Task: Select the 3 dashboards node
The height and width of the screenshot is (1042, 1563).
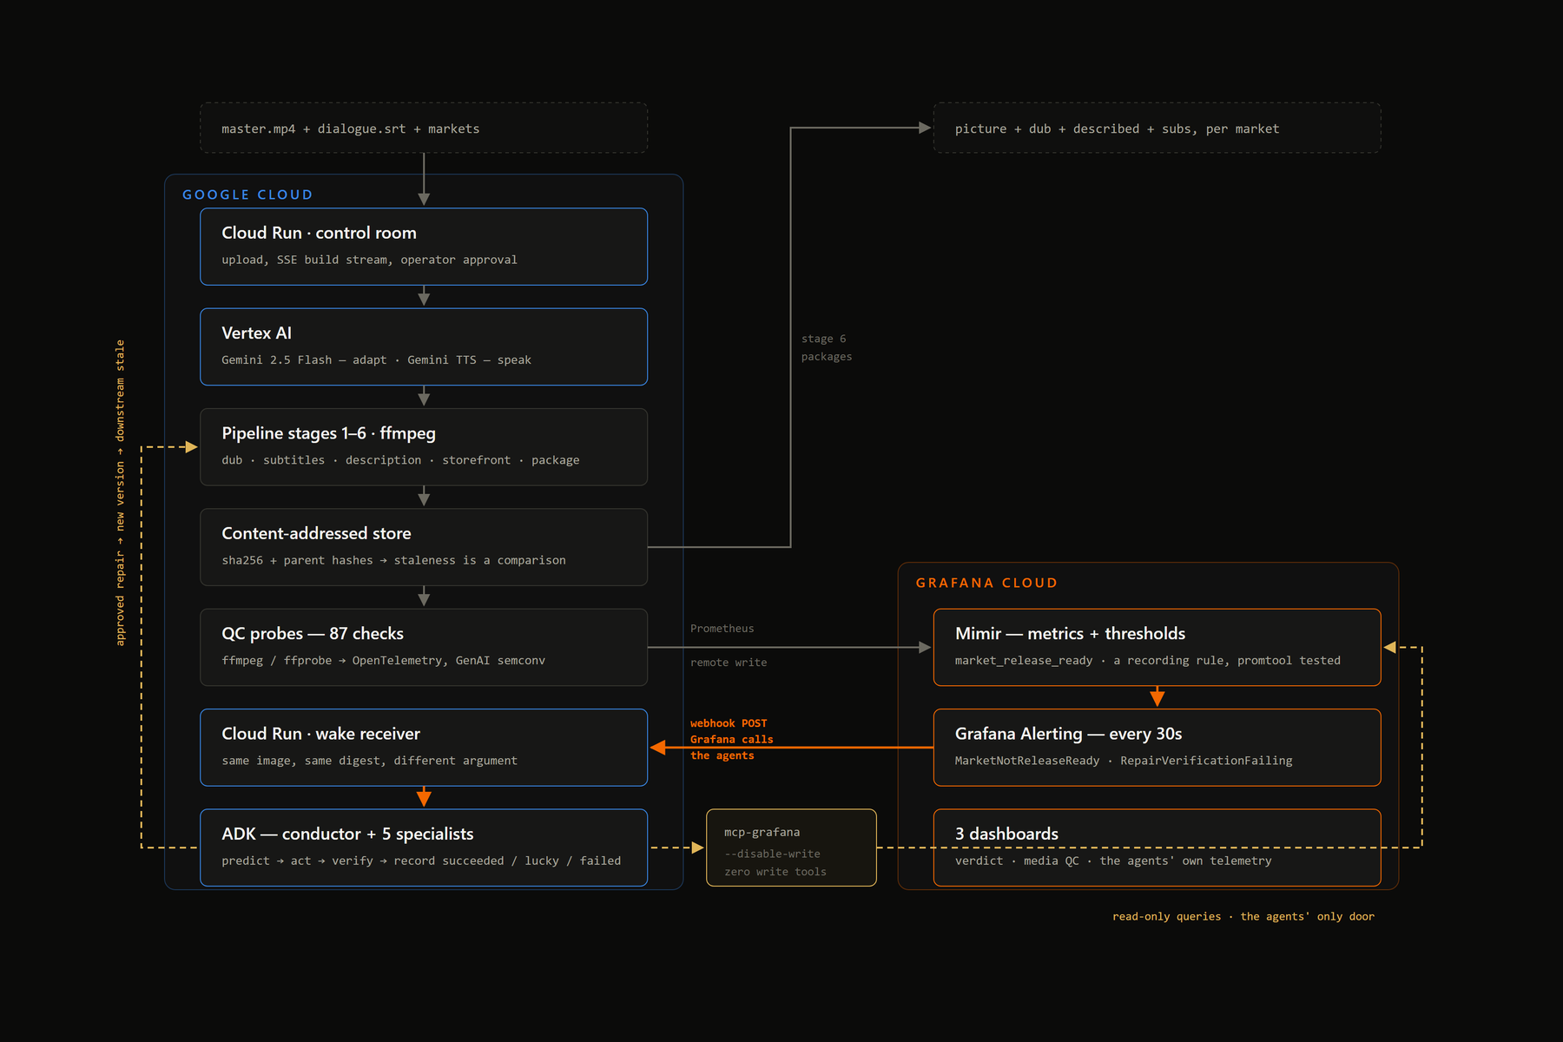Action: click(x=1157, y=847)
